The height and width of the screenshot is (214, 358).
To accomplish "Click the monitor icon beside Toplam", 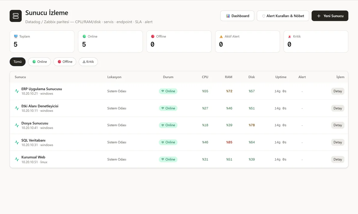I will tap(16, 36).
